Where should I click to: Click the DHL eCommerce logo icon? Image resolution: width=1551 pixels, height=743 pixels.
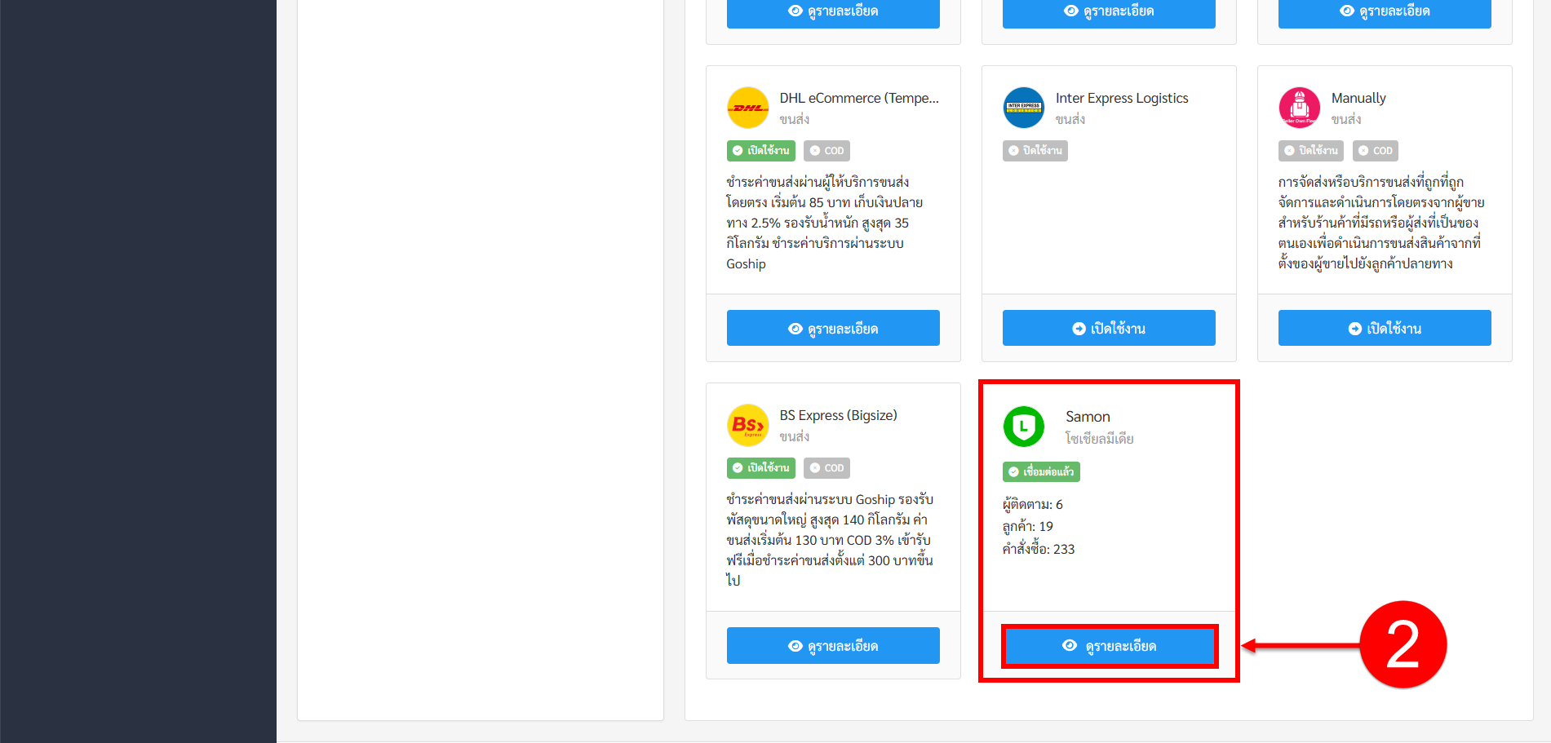point(747,108)
